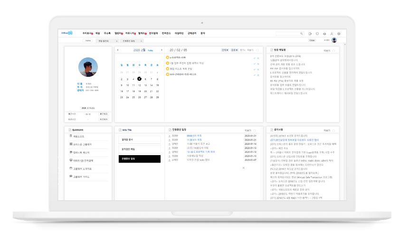Mark first todo complete with checkmark
The height and width of the screenshot is (240, 418).
tap(254, 58)
